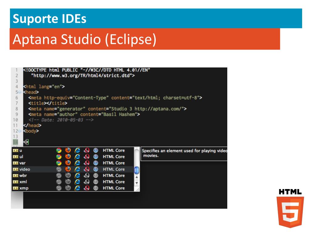The height and width of the screenshot is (232, 310).
Task: Click the closing head tag on line 11
Action: 32,125
